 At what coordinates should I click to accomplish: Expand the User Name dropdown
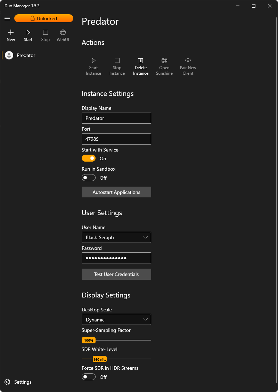click(x=116, y=237)
